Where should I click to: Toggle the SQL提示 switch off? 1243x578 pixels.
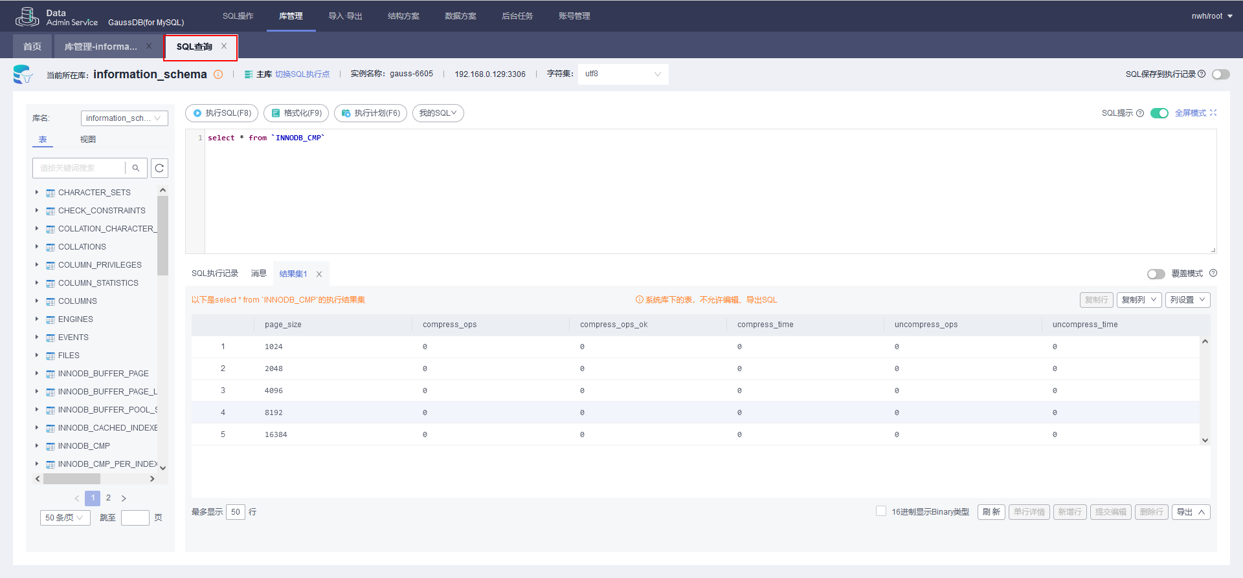[x=1159, y=113]
